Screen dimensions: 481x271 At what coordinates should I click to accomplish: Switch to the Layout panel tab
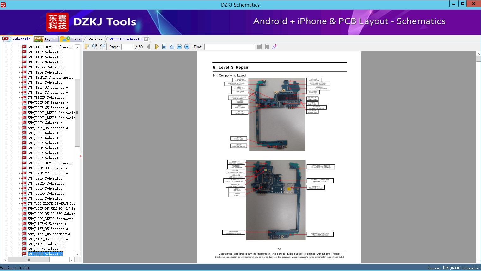(45, 39)
